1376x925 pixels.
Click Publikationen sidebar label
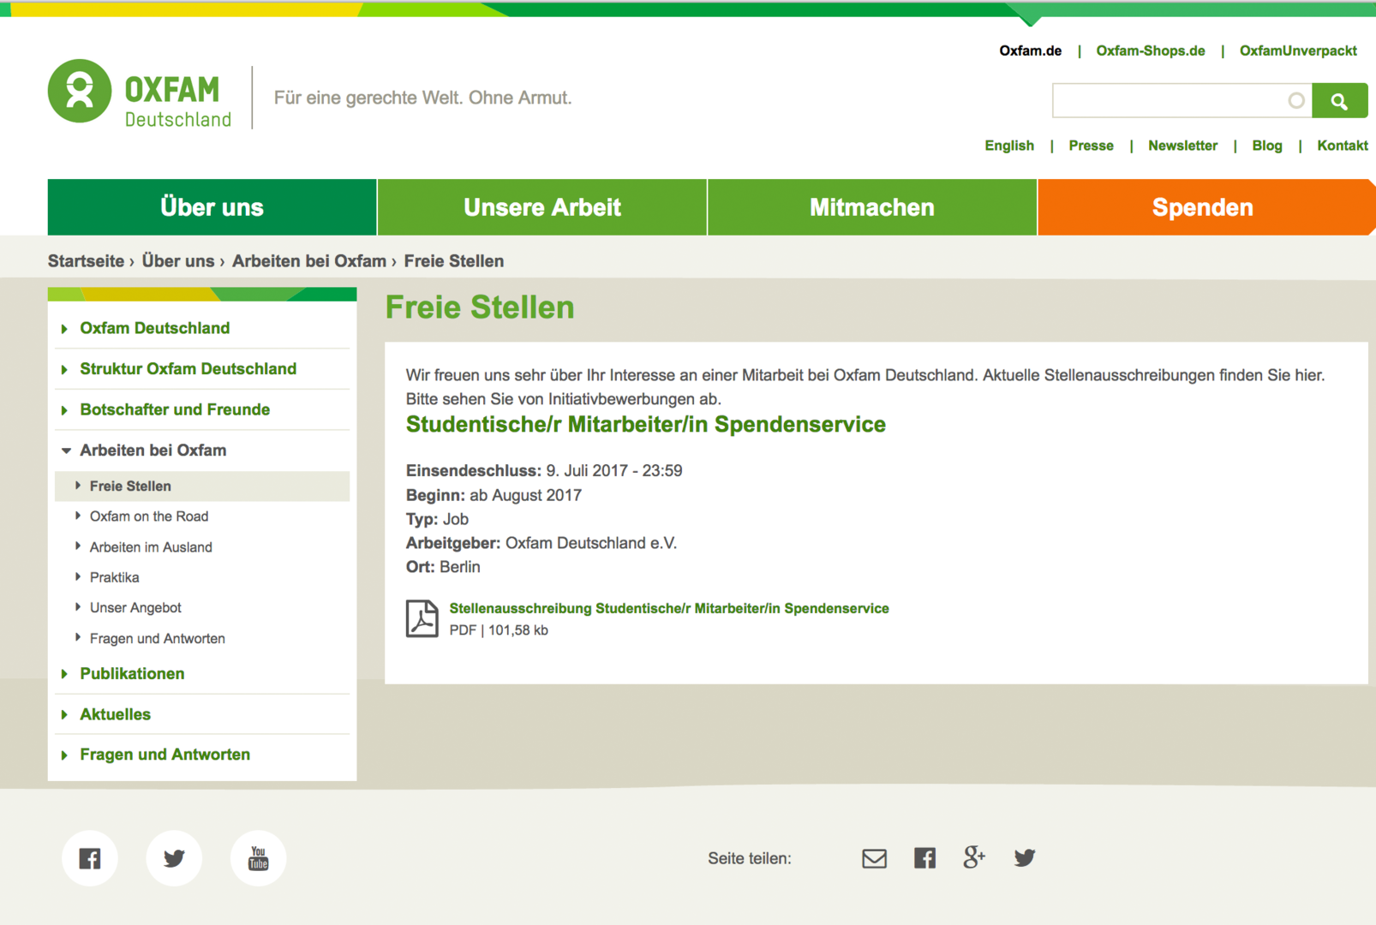pyautogui.click(x=132, y=674)
